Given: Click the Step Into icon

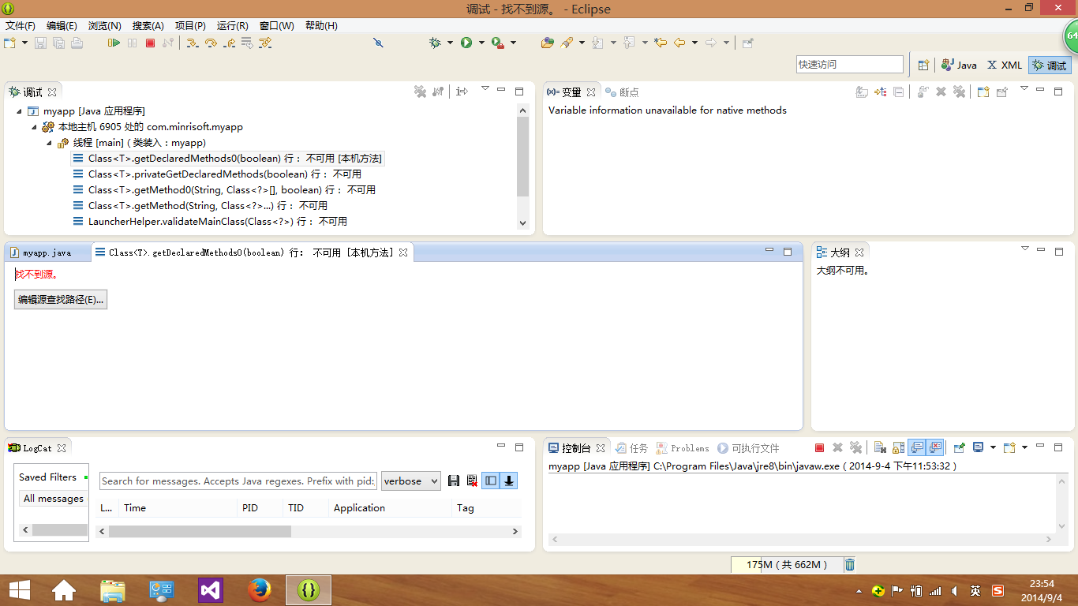Looking at the screenshot, I should [x=192, y=43].
